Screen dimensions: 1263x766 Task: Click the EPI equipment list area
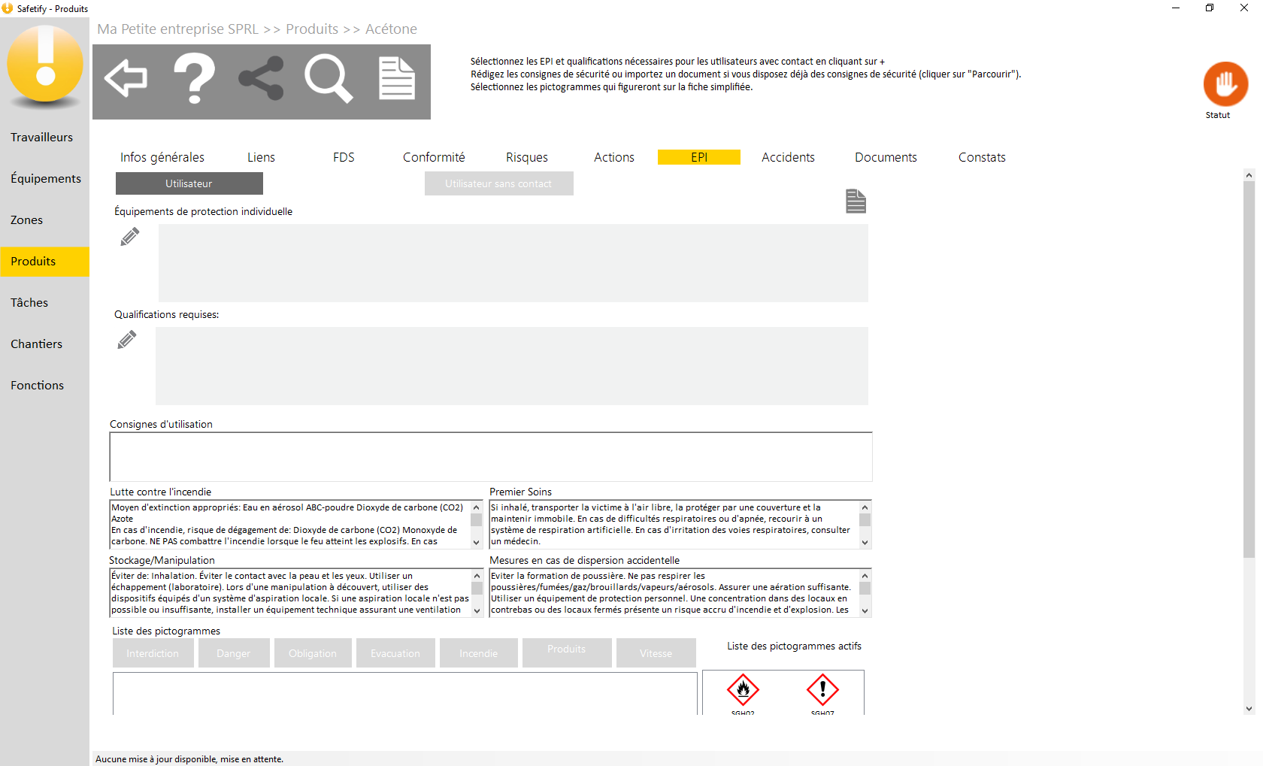[513, 263]
